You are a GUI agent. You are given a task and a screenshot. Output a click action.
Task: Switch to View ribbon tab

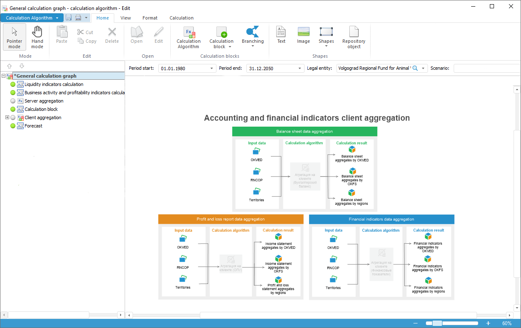point(125,18)
